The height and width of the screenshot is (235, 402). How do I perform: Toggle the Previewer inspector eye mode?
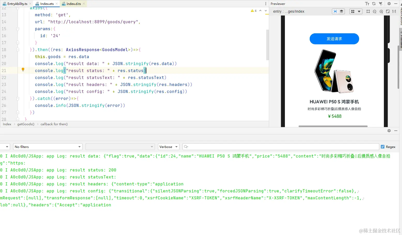(x=335, y=11)
